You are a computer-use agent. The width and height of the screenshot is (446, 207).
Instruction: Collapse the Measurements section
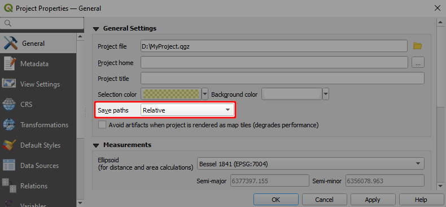96,145
